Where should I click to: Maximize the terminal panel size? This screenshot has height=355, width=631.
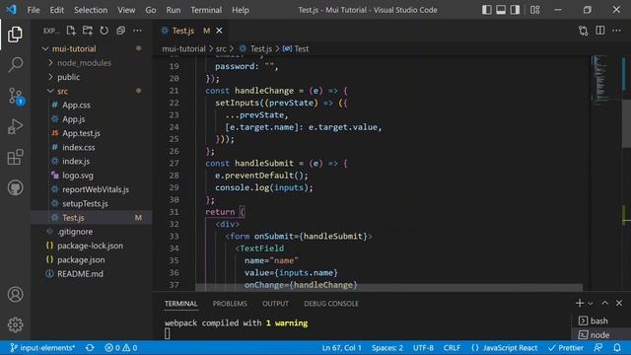click(604, 303)
